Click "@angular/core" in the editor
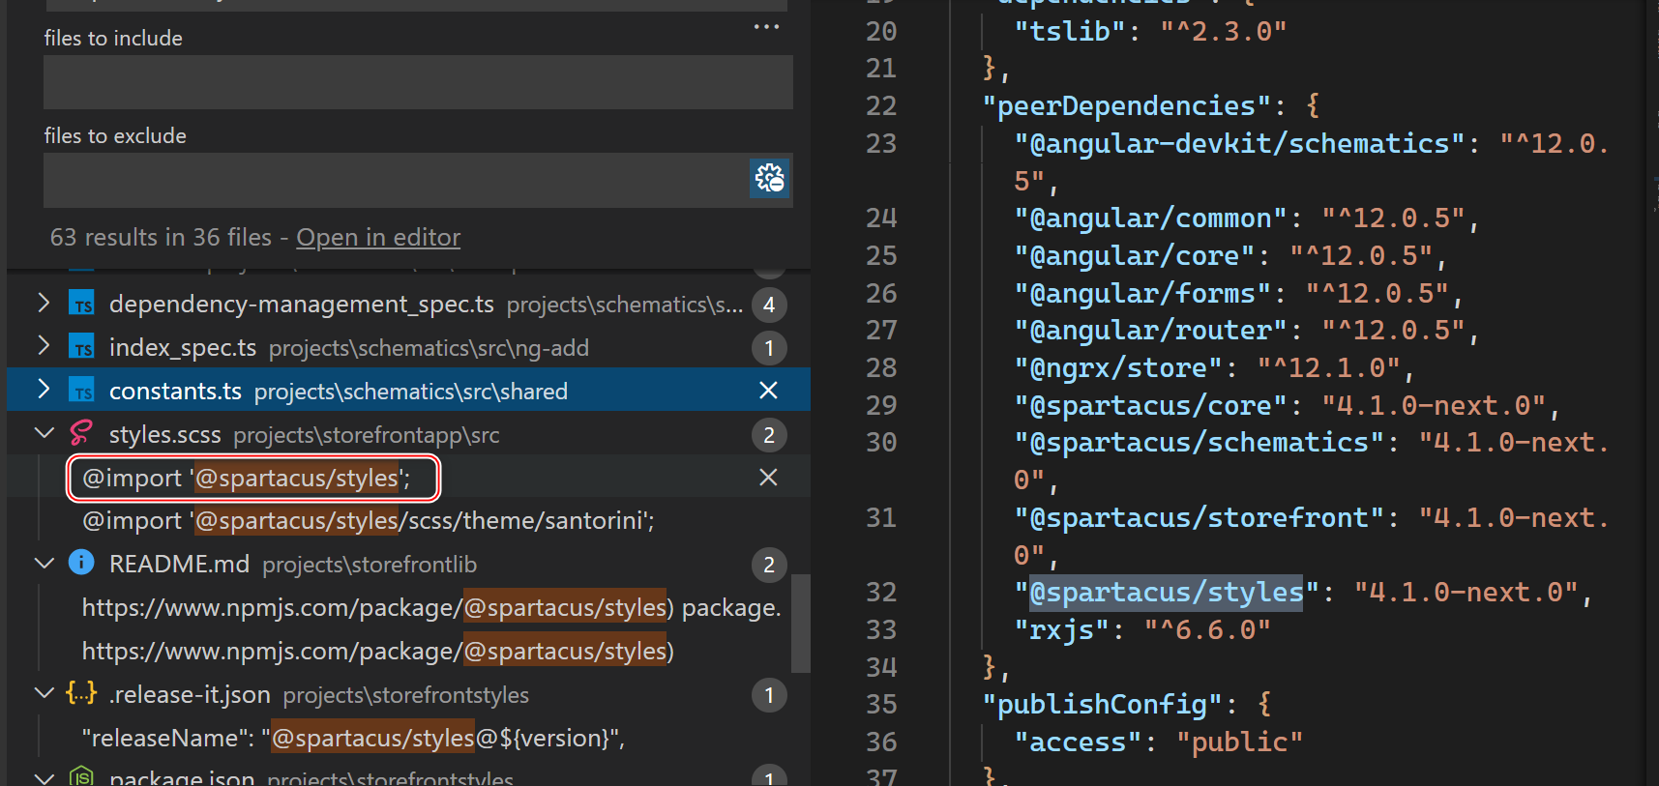 (x=1135, y=256)
